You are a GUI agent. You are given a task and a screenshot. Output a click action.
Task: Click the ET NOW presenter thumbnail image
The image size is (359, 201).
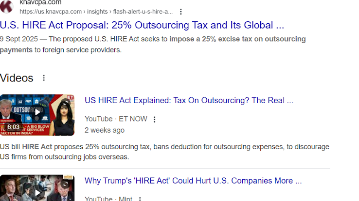61,121
